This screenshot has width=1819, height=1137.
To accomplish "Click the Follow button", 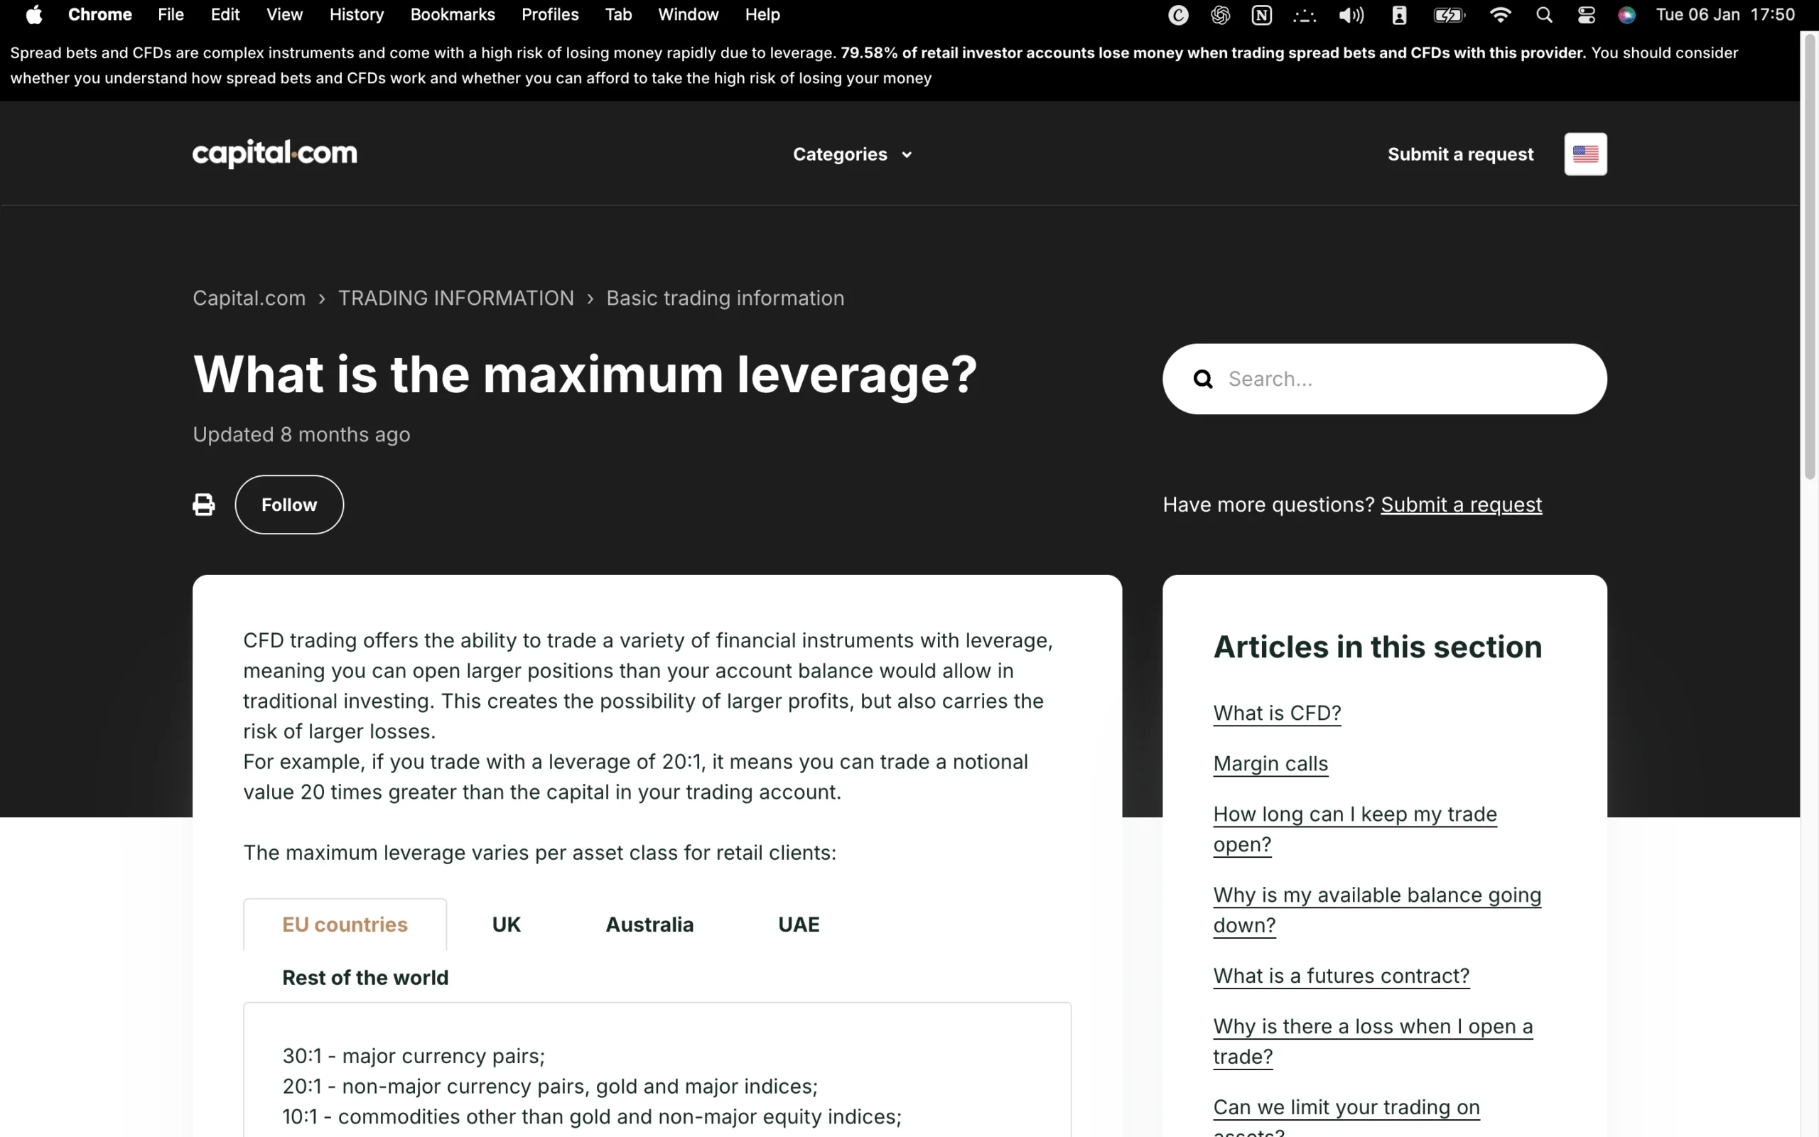I will [288, 504].
